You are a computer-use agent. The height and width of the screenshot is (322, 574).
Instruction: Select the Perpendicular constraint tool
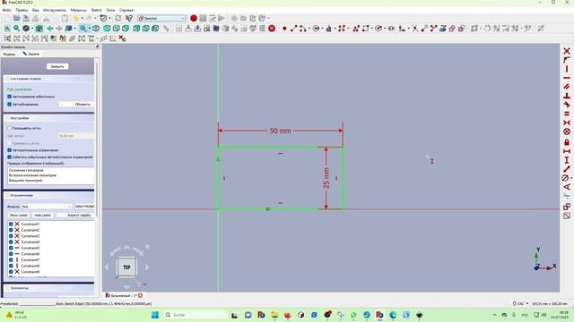[567, 96]
